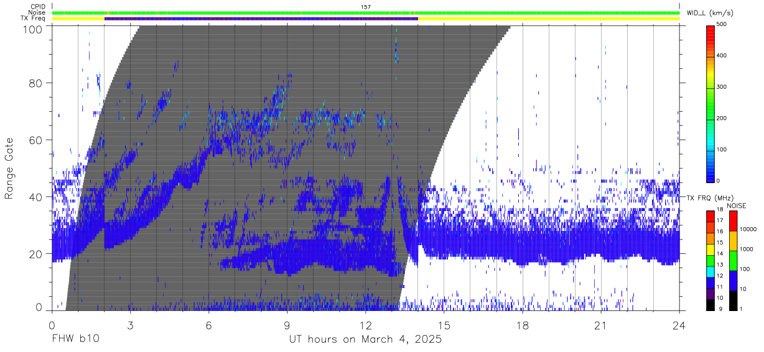Click the 60 tick on range gate axis
Viewport: 764px width, 352px height.
(x=37, y=140)
